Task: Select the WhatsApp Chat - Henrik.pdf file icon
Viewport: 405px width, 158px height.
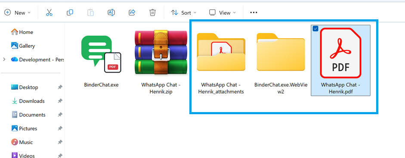Action: click(x=340, y=53)
